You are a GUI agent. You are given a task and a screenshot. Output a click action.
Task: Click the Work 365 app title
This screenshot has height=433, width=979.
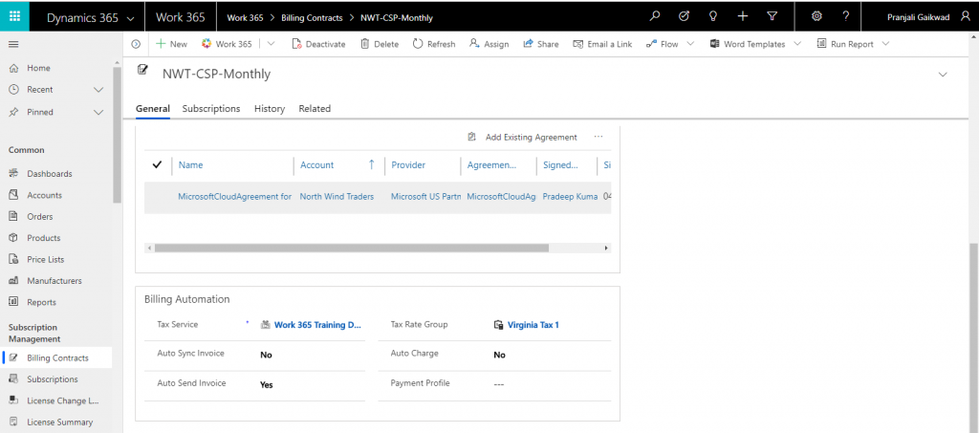coord(181,17)
